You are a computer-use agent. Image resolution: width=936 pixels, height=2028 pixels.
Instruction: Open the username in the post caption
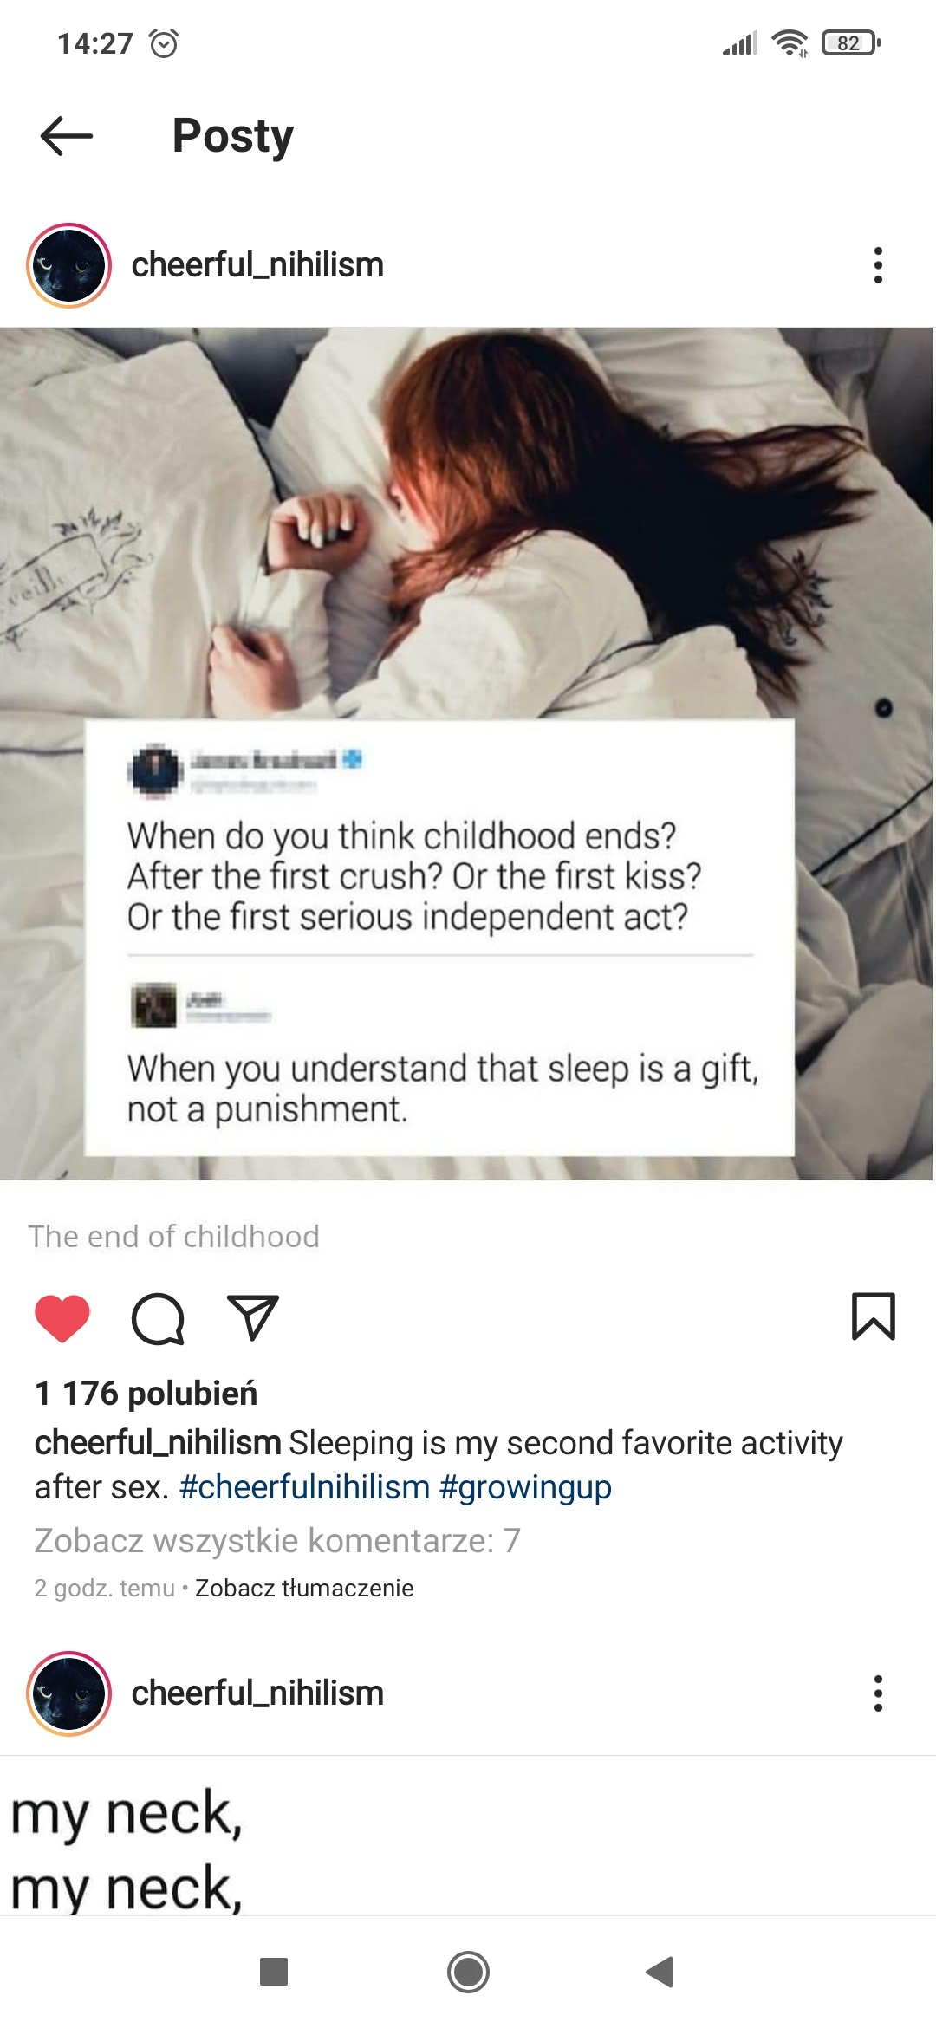click(158, 1443)
